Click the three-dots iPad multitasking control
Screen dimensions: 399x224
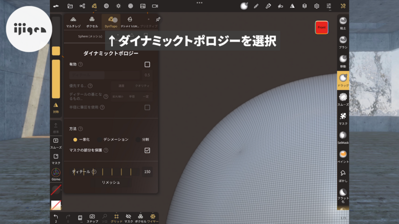tap(199, 3)
